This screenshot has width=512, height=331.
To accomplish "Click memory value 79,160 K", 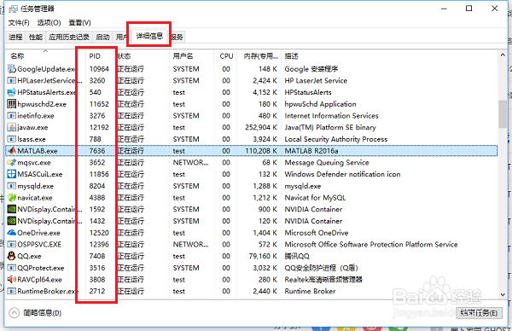I will coord(263,256).
